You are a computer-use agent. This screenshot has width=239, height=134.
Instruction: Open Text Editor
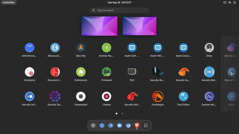tap(183, 96)
